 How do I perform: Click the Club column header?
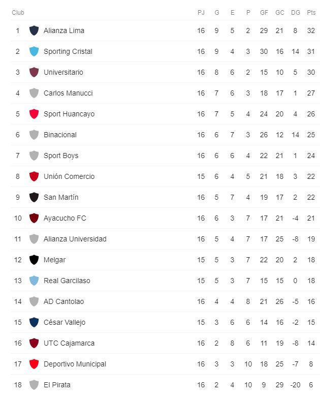(18, 12)
